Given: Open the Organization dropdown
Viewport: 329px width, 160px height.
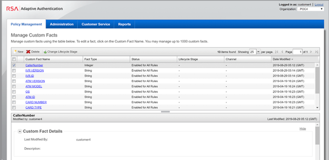Looking at the screenshot, I should point(311,9).
